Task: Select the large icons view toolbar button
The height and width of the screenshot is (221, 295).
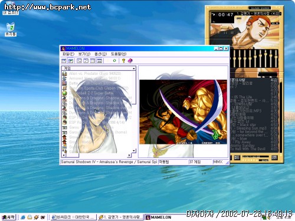Action: (x=79, y=61)
